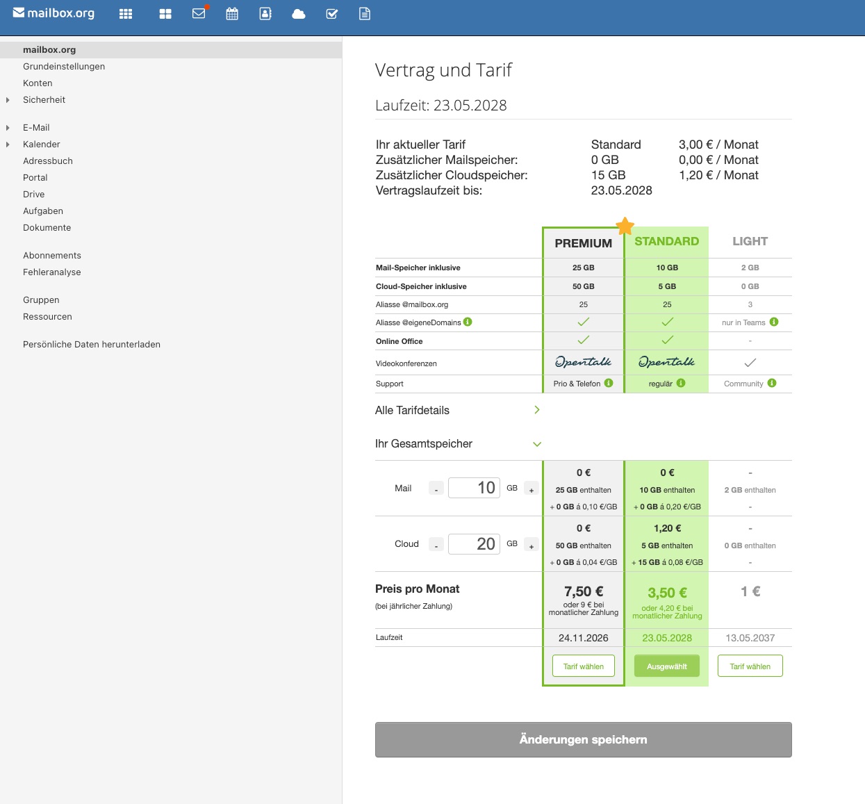This screenshot has height=804, width=865.
Task: Click the 'Zusätzlicher Mailspeicher:' label
Action: coord(447,160)
